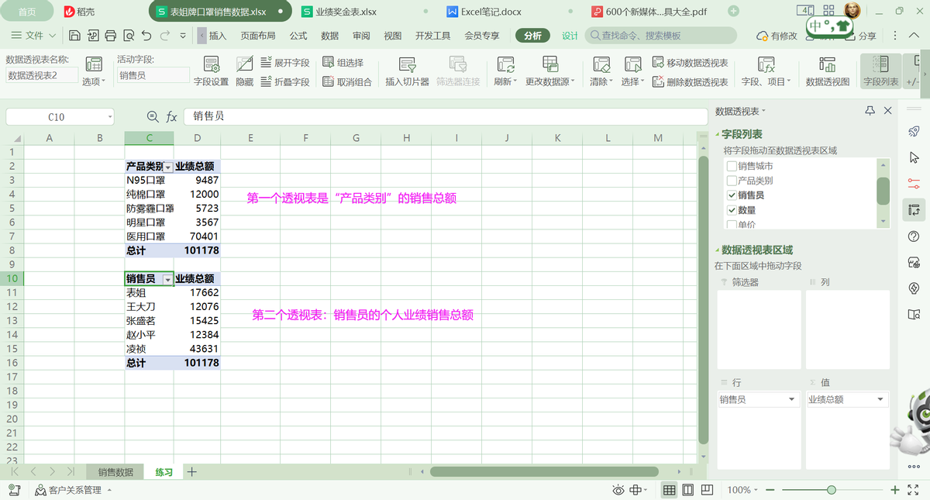The image size is (930, 500).
Task: Pin the 数据透视表 side pane
Action: [870, 112]
